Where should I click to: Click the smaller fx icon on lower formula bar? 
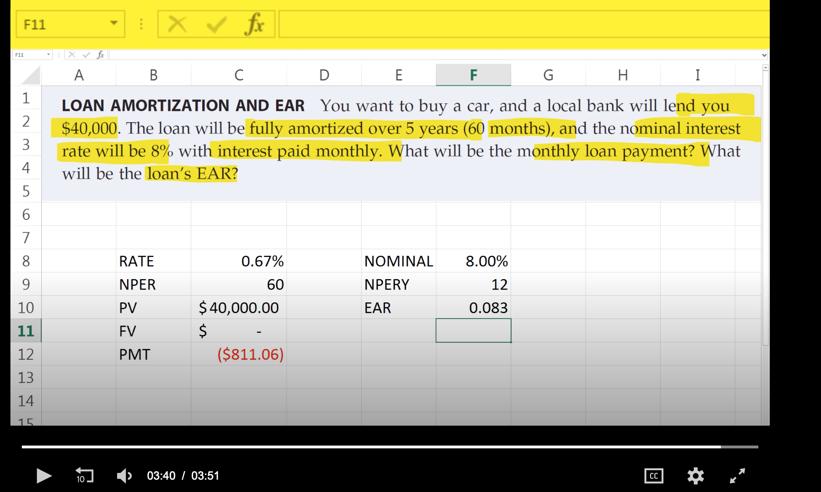100,55
